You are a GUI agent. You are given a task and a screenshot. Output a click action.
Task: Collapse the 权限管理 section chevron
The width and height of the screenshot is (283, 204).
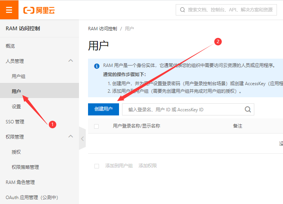(71, 136)
